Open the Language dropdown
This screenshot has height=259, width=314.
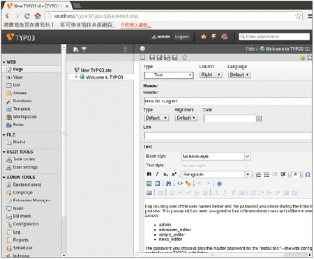239,74
